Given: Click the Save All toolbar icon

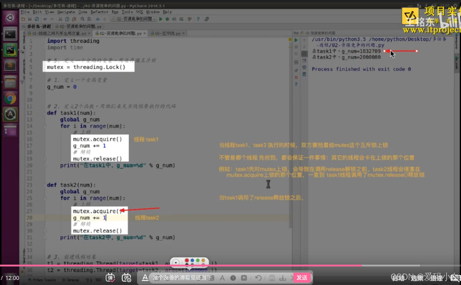Looking at the screenshot, I should coord(30,19).
